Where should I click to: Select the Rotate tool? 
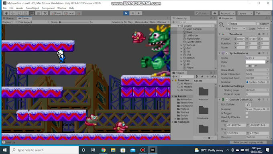[x=19, y=13]
